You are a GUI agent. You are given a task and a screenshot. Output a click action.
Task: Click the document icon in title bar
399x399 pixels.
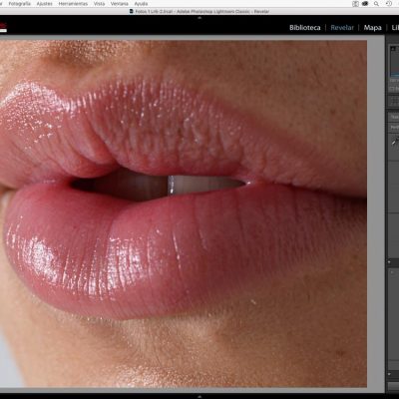click(132, 11)
